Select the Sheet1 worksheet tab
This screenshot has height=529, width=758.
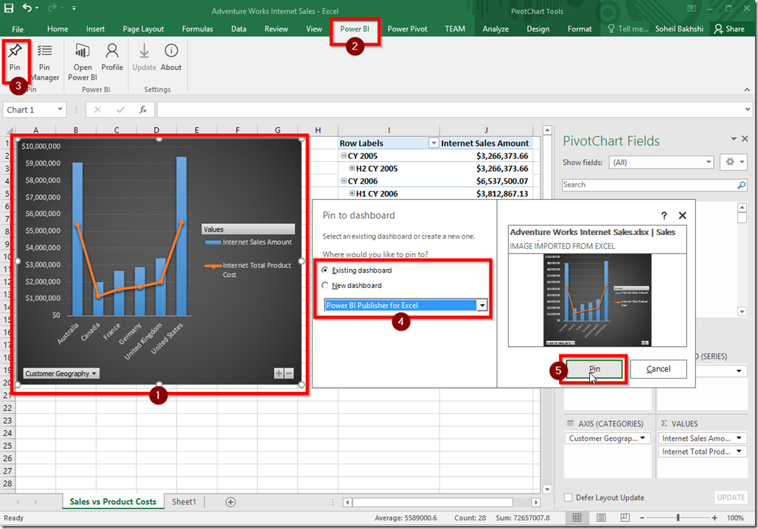(x=184, y=502)
